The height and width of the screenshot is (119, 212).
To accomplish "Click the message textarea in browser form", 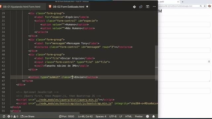I will (184, 76).
